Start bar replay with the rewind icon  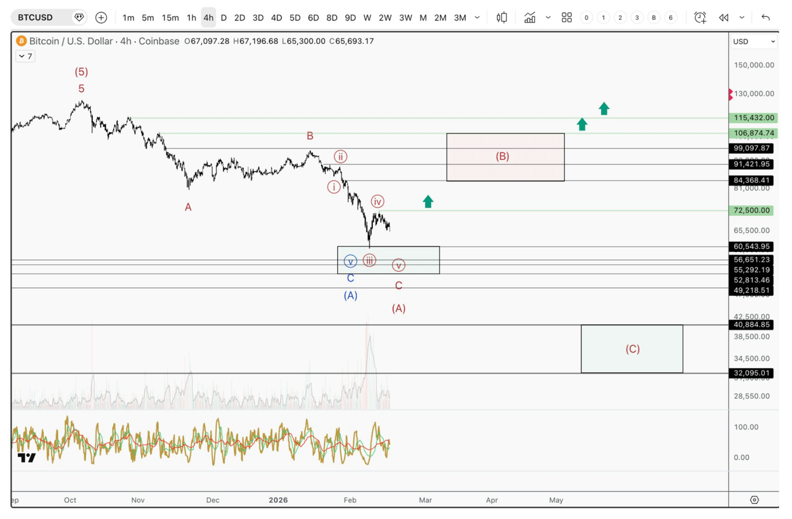click(x=723, y=18)
